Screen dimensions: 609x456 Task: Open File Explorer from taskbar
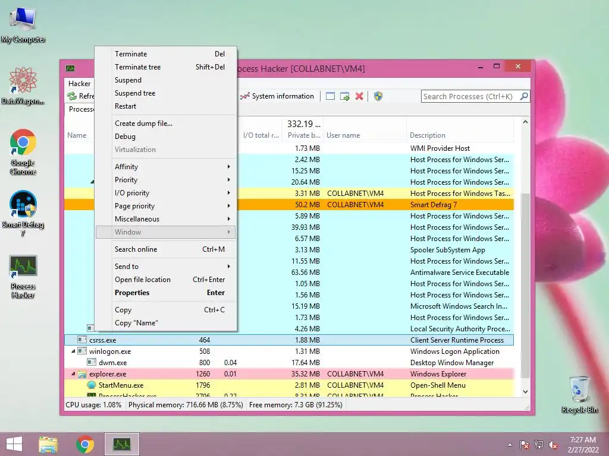tap(48, 444)
